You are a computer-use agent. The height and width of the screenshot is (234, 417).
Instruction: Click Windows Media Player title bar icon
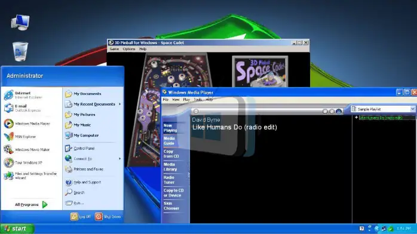coord(165,92)
